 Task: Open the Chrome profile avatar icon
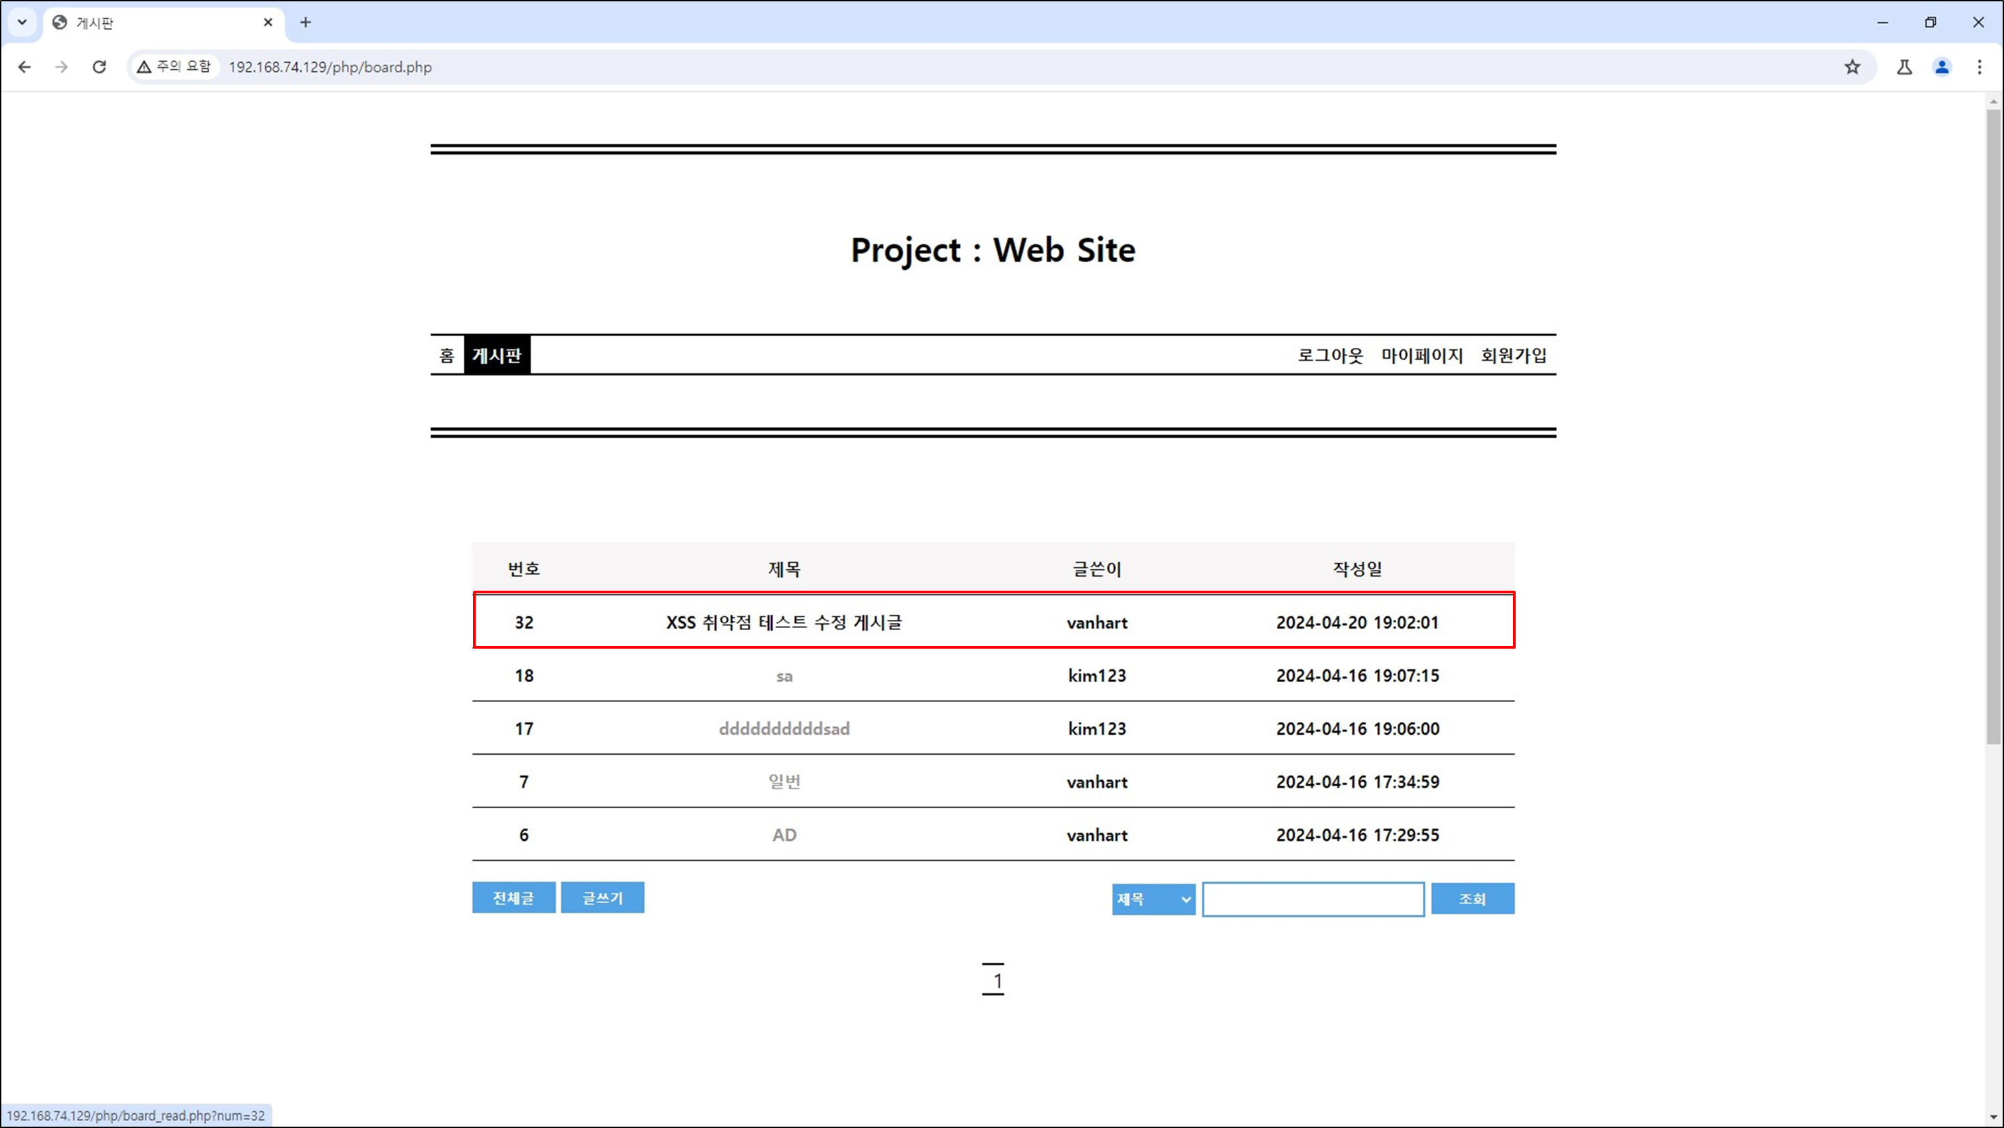(x=1943, y=67)
